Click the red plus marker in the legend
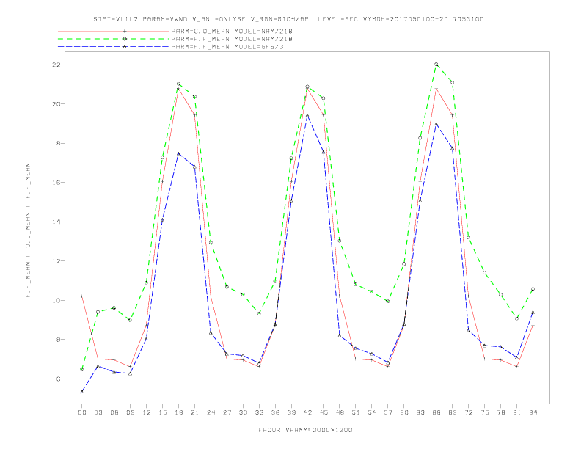Image resolution: width=581 pixels, height=449 pixels. [x=125, y=31]
